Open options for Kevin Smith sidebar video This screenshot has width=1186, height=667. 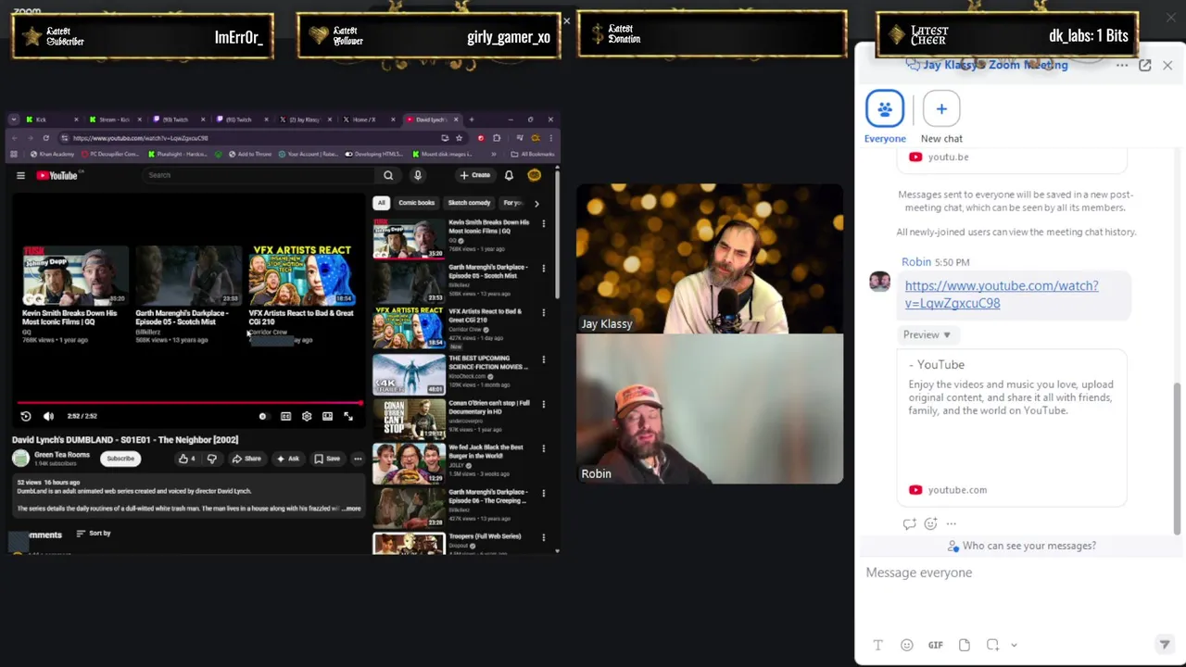(x=544, y=223)
